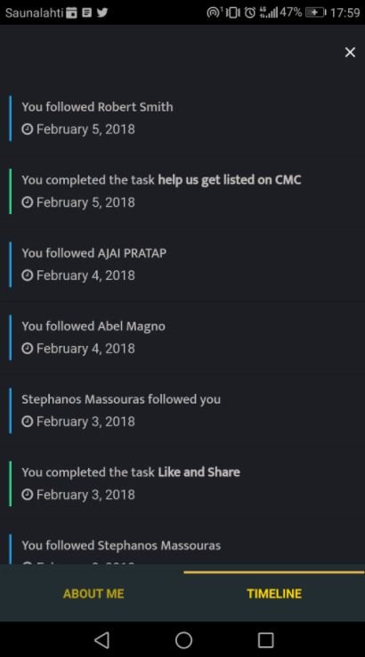Close the timeline panel with X icon
Viewport: 365px width, 657px height.
pyautogui.click(x=350, y=53)
